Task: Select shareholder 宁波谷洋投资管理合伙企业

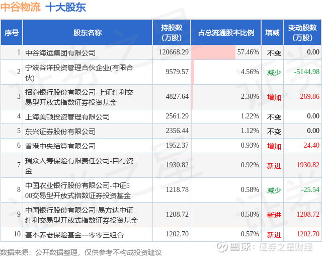Action: (x=79, y=73)
